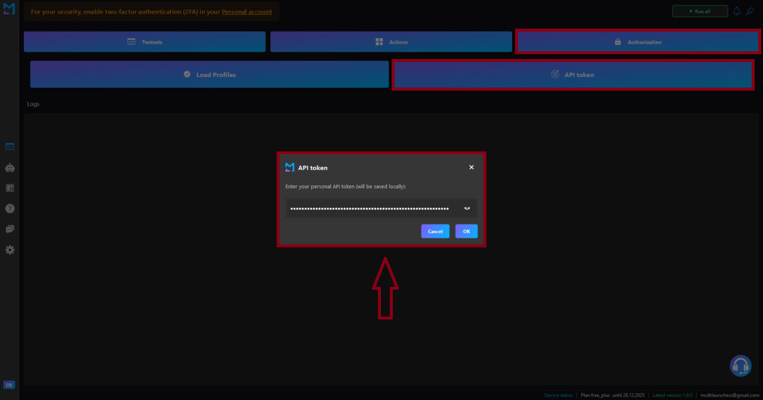Open support via the headset icon

pyautogui.click(x=740, y=365)
